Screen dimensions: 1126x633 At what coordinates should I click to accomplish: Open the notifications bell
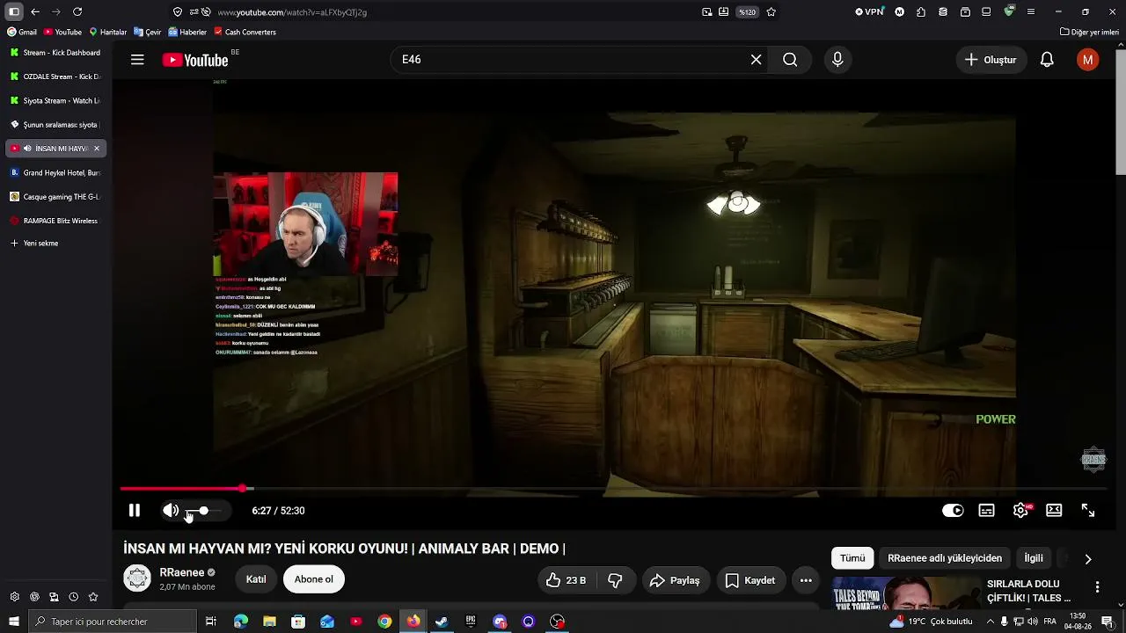tap(1047, 60)
